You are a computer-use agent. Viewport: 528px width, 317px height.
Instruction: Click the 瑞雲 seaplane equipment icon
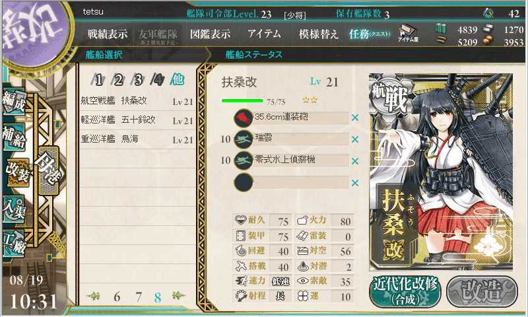pyautogui.click(x=244, y=139)
